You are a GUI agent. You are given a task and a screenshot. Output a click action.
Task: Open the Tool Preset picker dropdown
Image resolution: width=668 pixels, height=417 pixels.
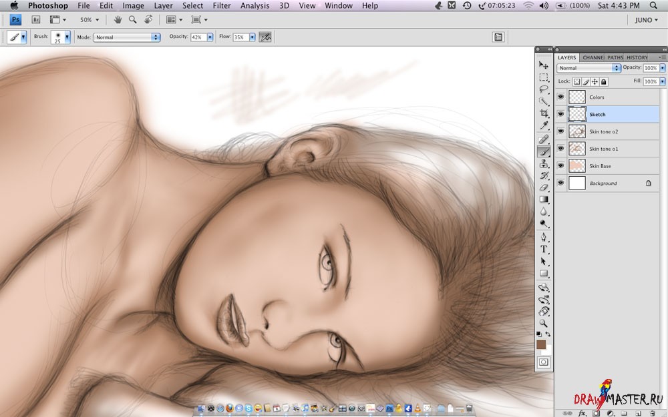coord(17,37)
